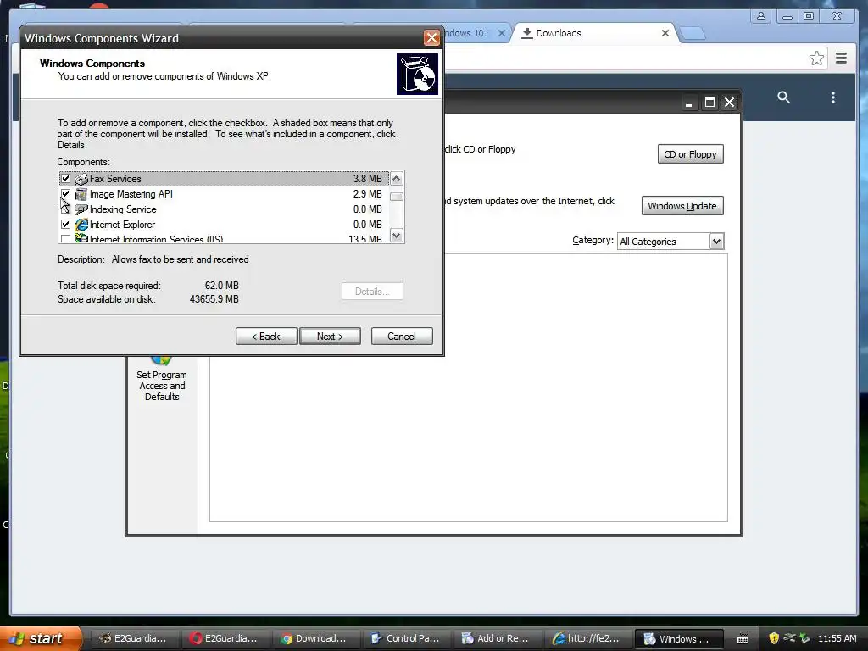Close the Downloads browser tab

(x=665, y=33)
